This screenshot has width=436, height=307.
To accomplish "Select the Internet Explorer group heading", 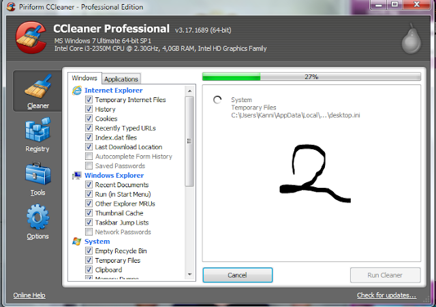I will [114, 91].
